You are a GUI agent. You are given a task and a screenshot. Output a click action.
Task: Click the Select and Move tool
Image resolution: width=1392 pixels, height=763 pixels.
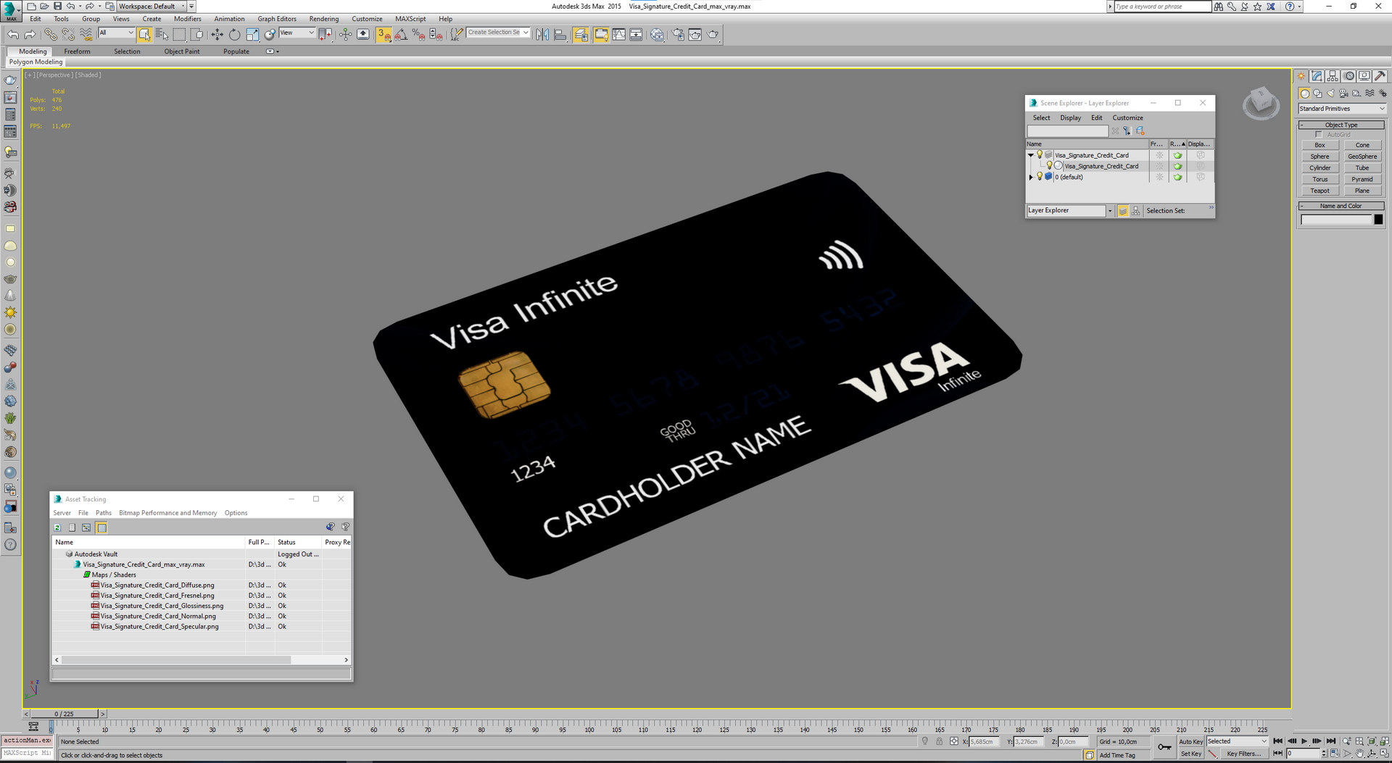217,34
